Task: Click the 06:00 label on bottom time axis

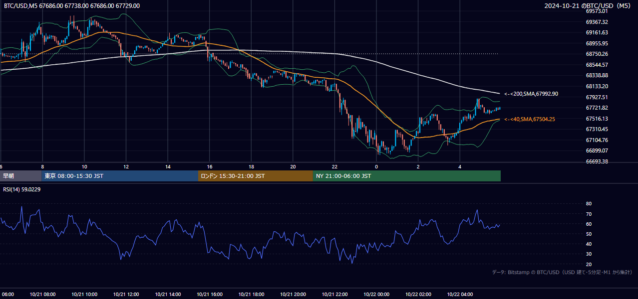Action: (7, 295)
